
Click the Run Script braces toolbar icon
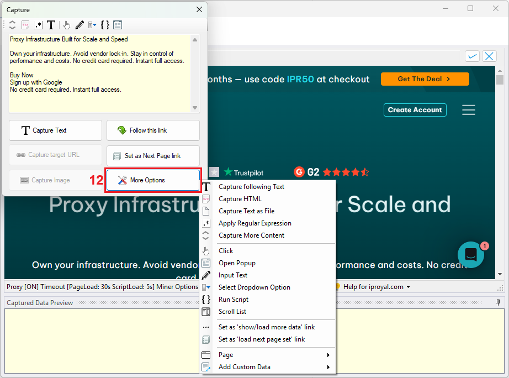pos(105,25)
